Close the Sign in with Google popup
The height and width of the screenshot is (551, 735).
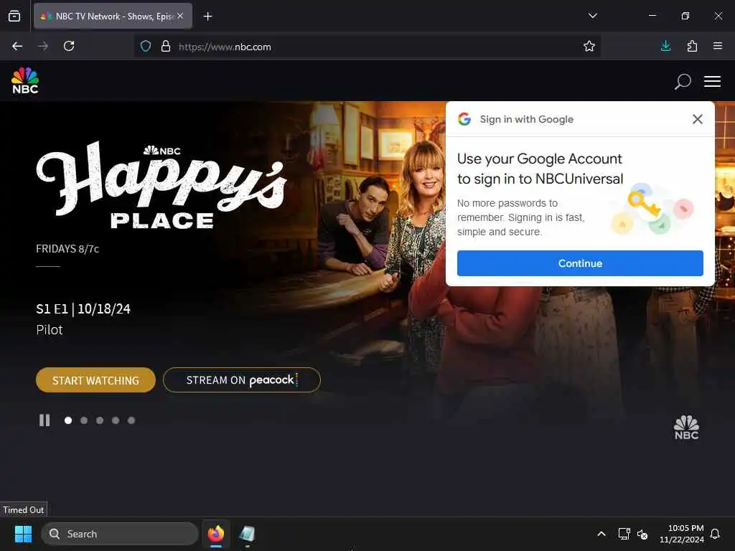[x=697, y=119]
